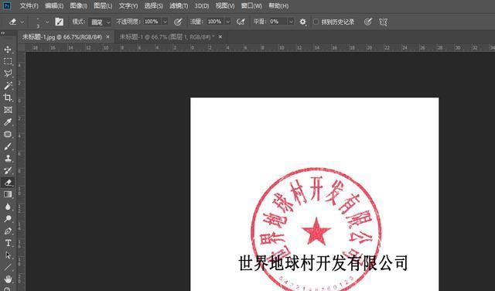Image resolution: width=495 pixels, height=291 pixels.
Task: Select the Crop tool
Action: point(8,98)
